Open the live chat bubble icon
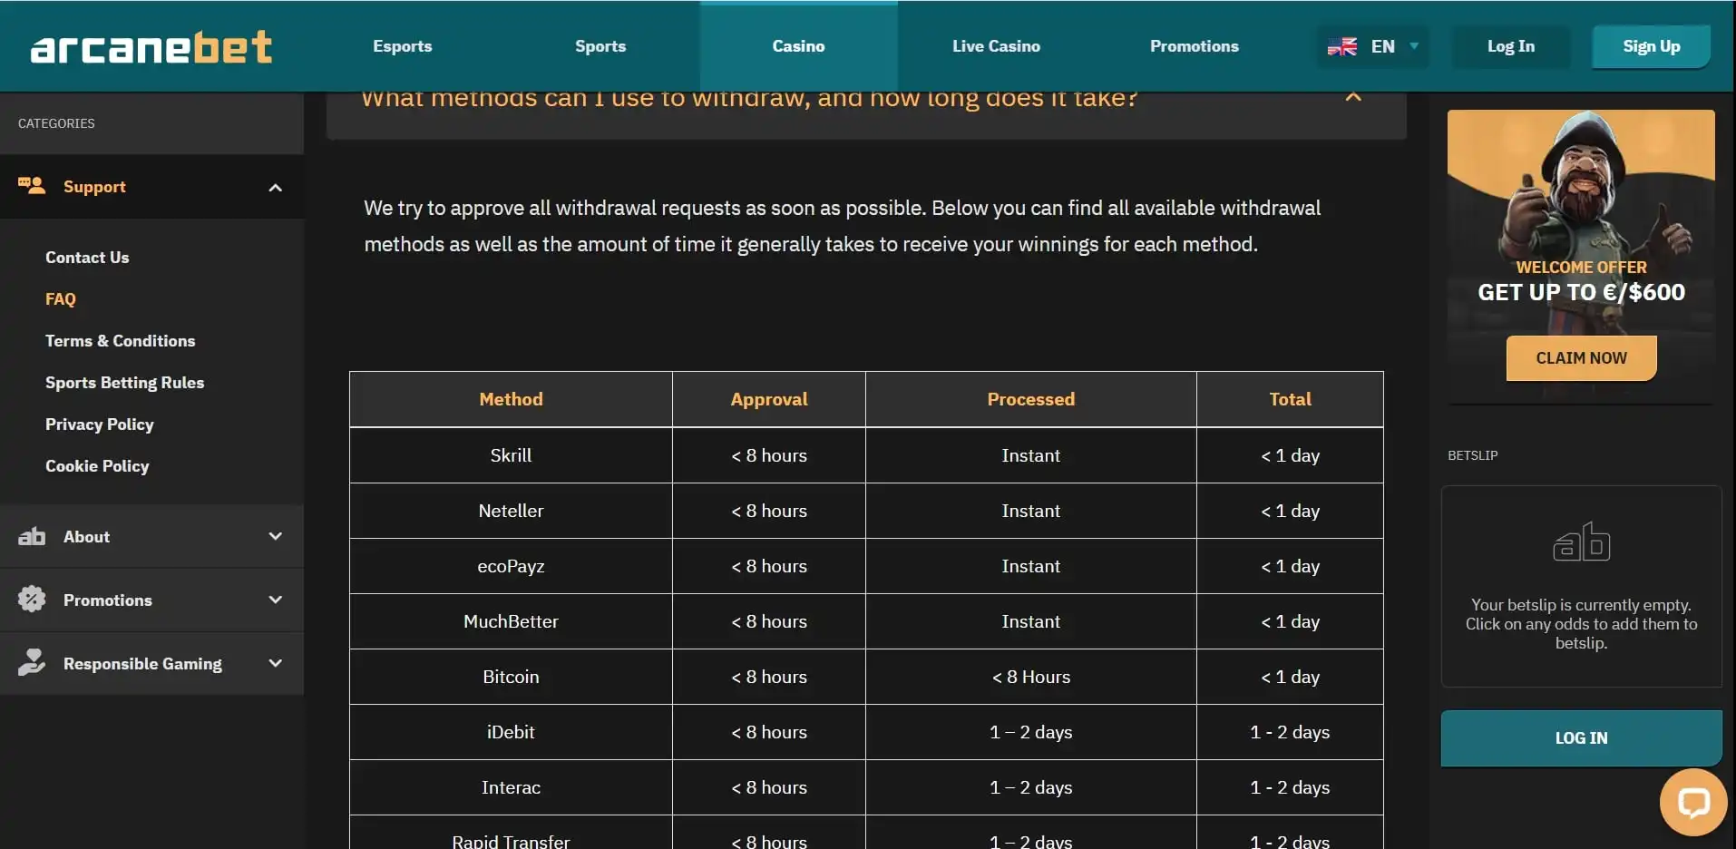Viewport: 1736px width, 849px height. [x=1692, y=803]
